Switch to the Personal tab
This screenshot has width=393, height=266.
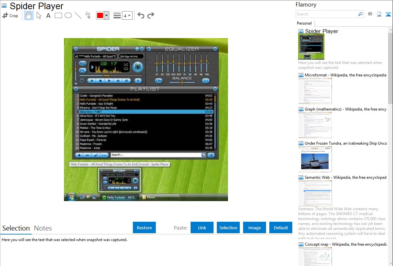coord(304,23)
